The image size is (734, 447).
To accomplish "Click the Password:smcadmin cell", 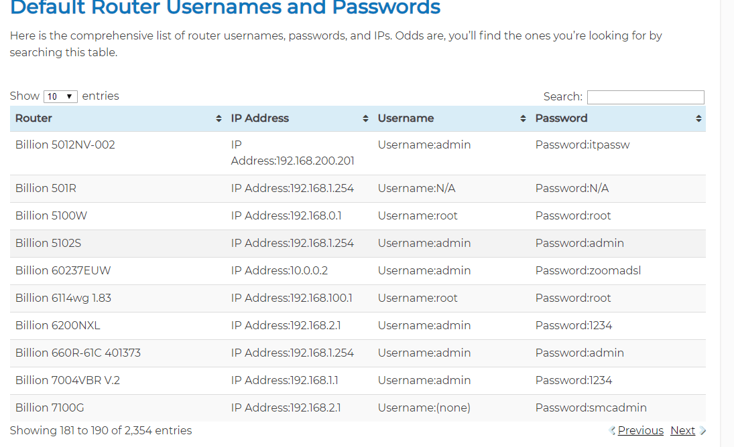I will point(618,408).
